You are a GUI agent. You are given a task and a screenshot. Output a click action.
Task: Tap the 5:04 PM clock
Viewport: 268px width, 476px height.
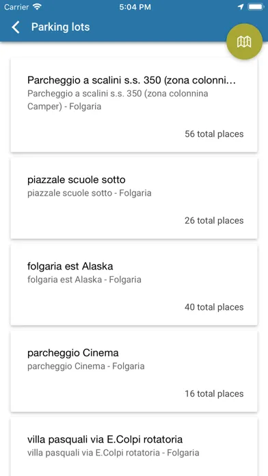[x=135, y=7]
